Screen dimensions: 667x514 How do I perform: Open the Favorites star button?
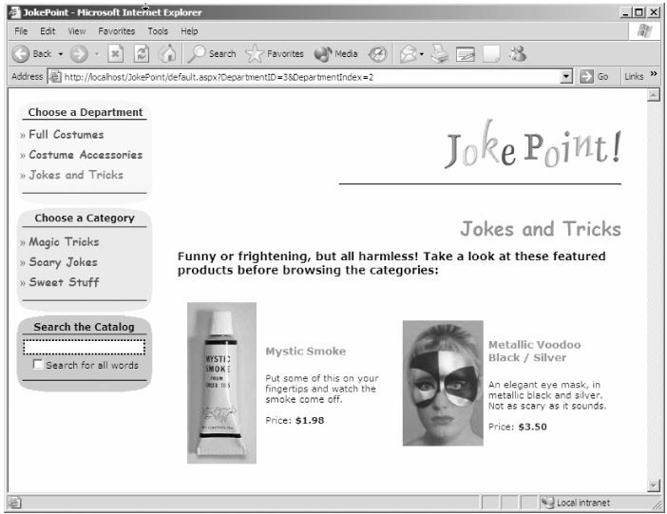pos(275,54)
